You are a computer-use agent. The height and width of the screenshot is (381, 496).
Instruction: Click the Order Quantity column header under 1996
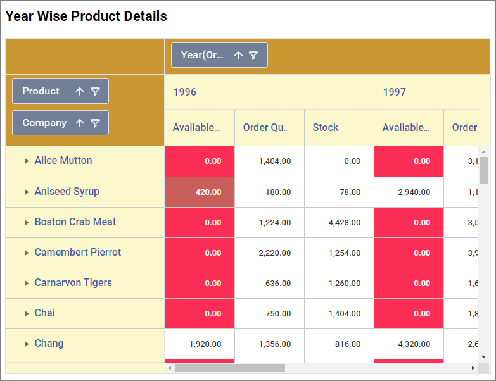[x=266, y=127]
